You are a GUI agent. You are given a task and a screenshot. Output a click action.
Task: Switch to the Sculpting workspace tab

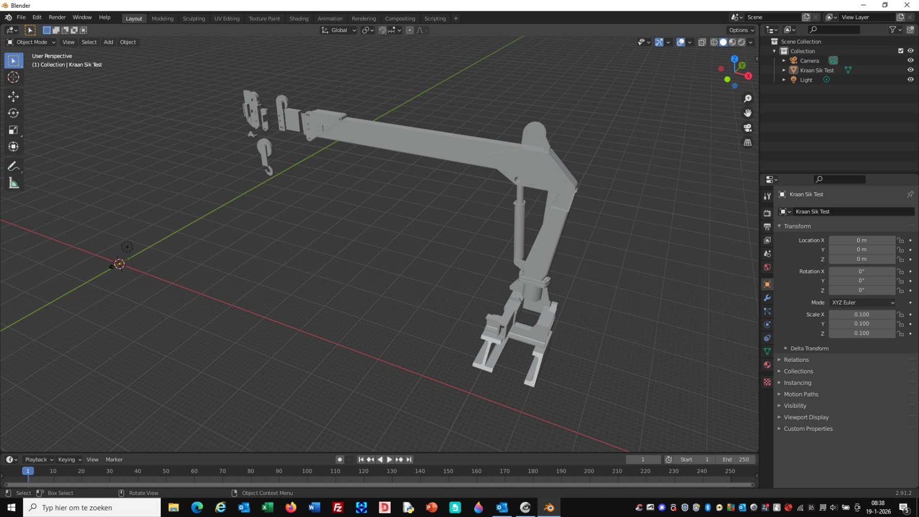[x=194, y=18]
